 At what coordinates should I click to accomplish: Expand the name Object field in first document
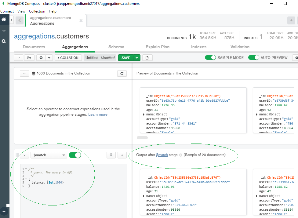coord(144,114)
